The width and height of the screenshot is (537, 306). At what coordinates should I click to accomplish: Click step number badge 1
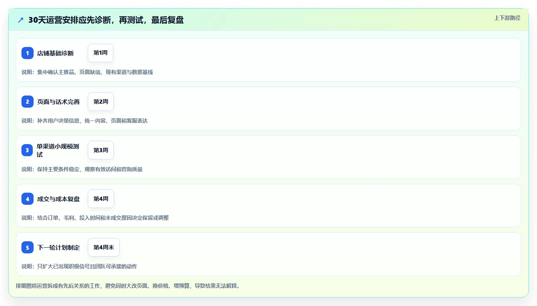coord(28,53)
